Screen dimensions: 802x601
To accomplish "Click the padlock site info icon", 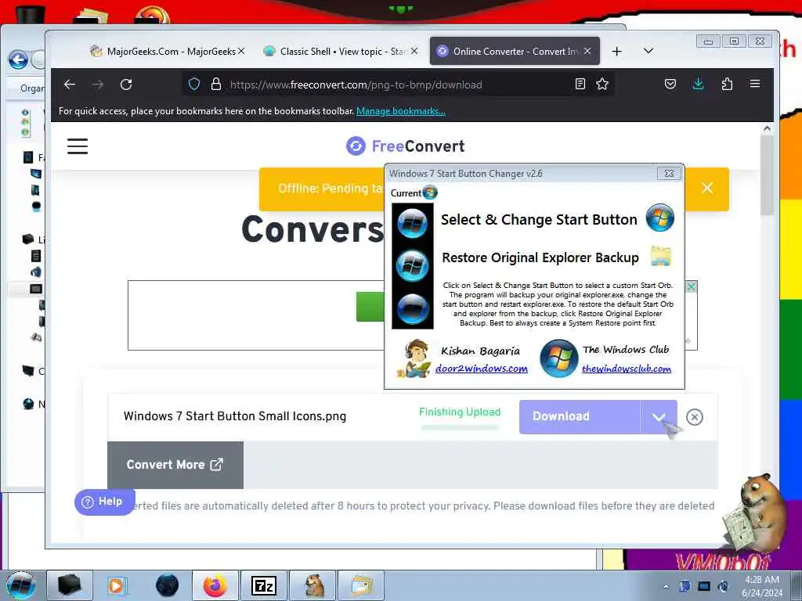I will tap(216, 84).
